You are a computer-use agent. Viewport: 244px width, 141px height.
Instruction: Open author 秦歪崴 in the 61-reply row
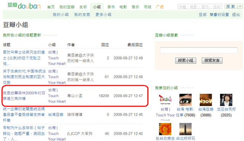pyautogui.click(x=80, y=77)
